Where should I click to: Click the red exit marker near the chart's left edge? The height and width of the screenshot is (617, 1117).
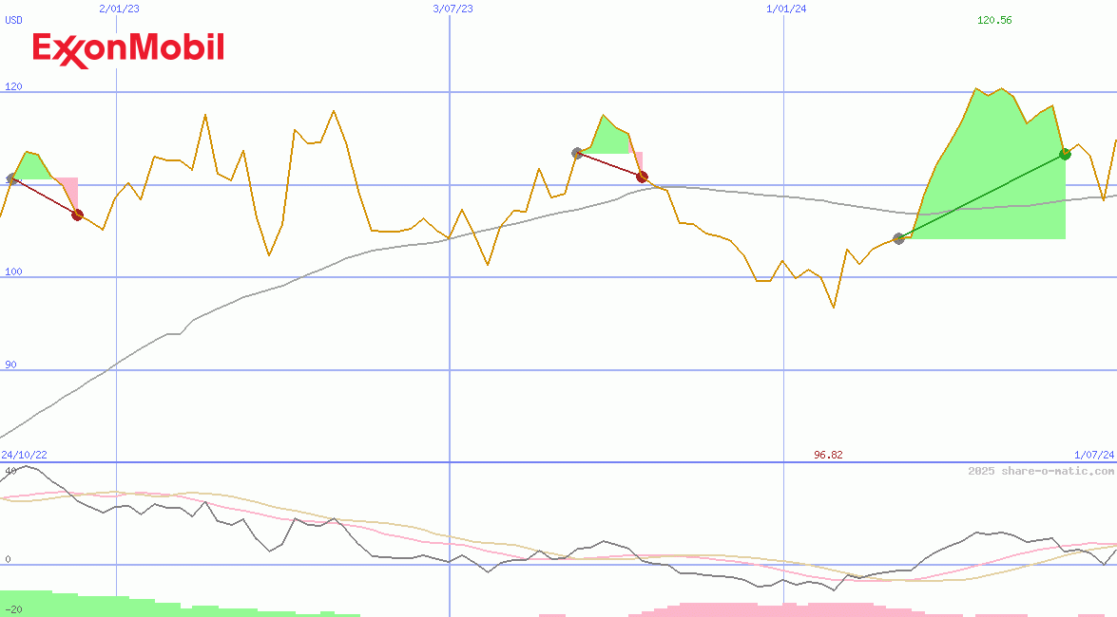click(77, 215)
